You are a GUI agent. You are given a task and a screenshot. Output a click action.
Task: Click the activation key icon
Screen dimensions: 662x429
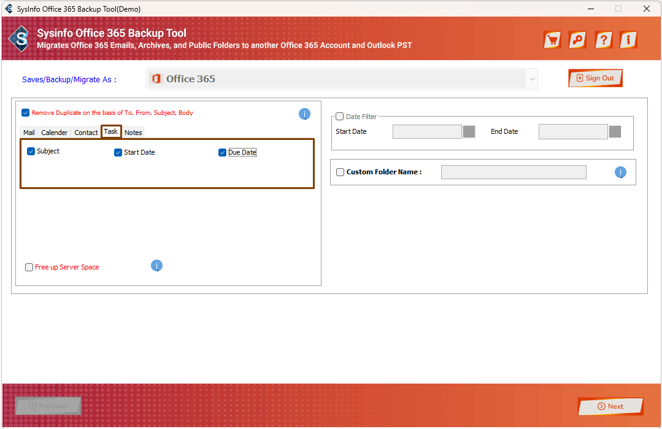(577, 40)
